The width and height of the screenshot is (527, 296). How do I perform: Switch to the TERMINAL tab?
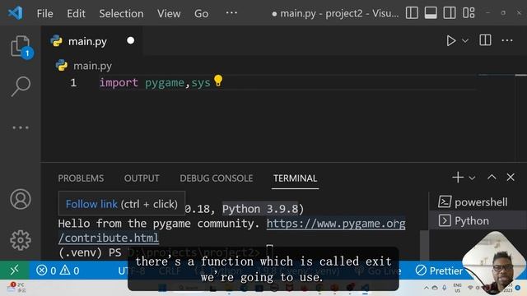click(295, 178)
